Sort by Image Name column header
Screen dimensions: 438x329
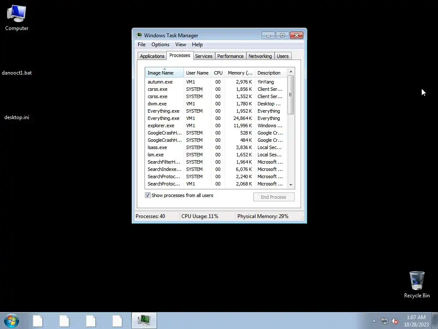coord(164,73)
